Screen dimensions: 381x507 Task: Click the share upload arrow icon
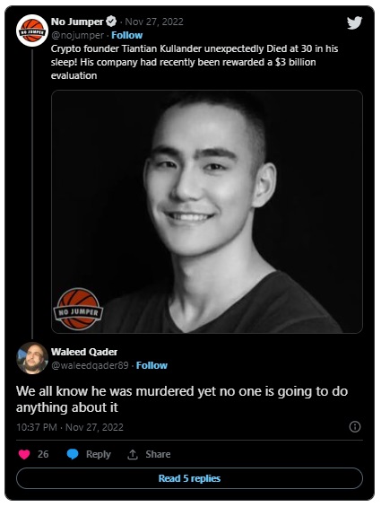[133, 454]
